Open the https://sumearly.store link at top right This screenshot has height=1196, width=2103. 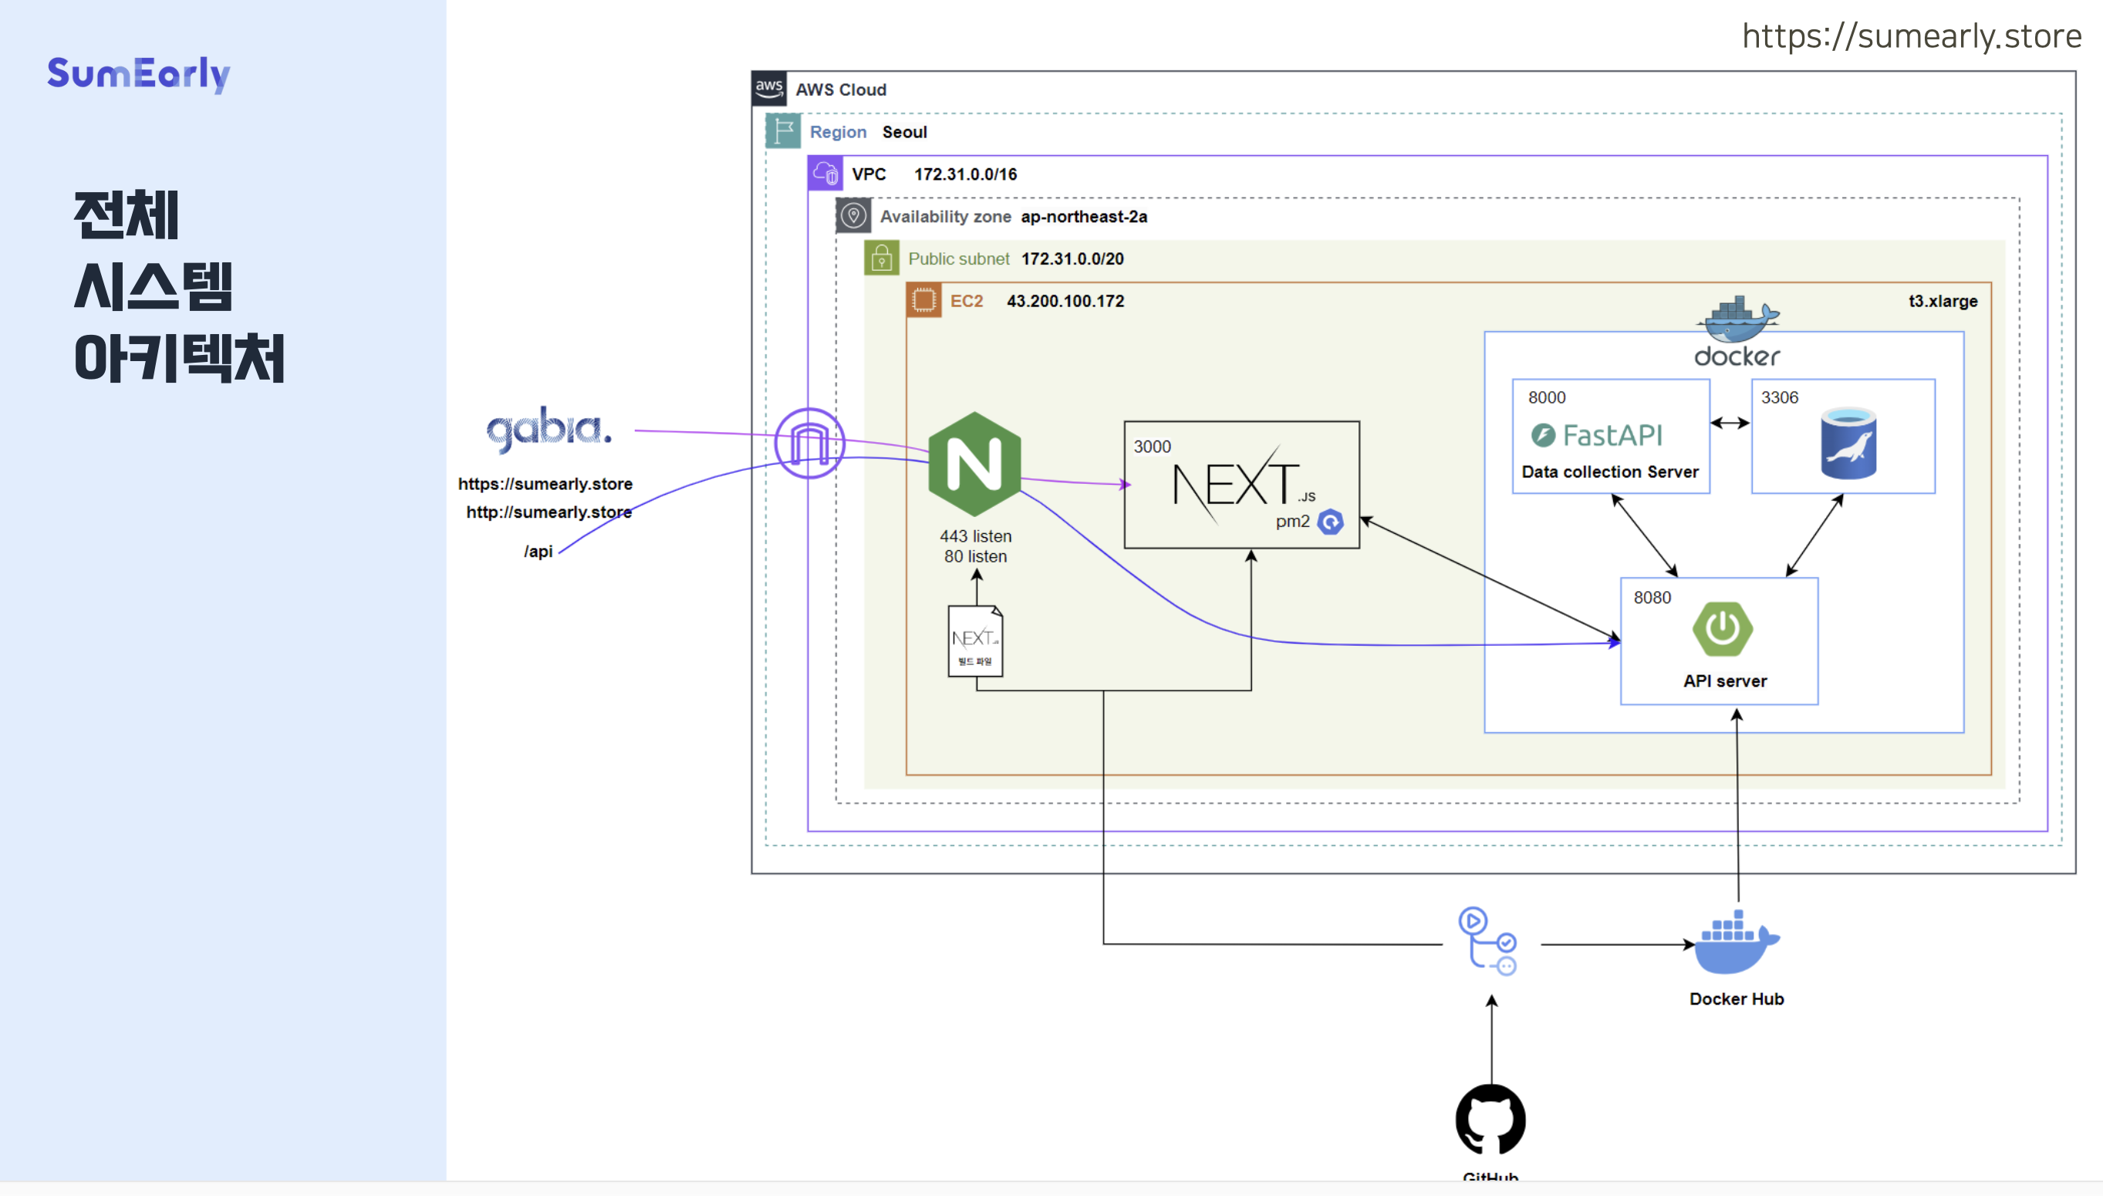pyautogui.click(x=1911, y=35)
